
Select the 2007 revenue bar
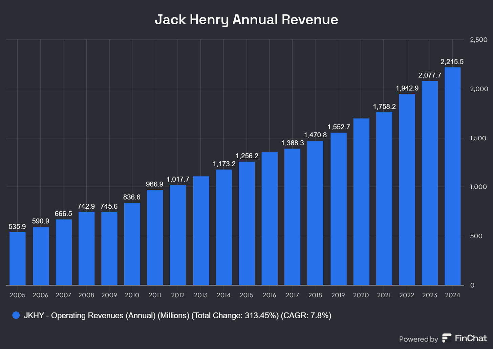(x=64, y=252)
